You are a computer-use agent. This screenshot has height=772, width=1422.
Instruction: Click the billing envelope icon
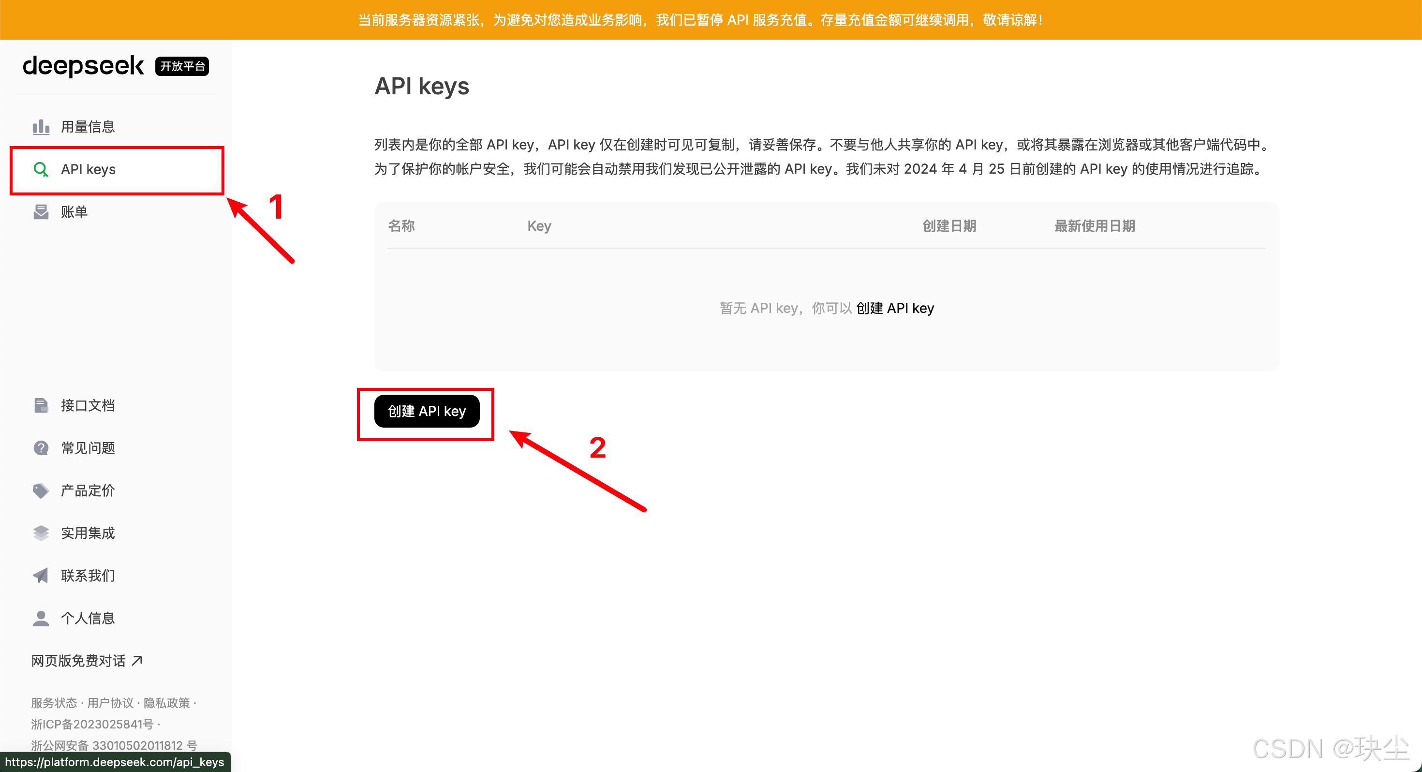coord(41,212)
